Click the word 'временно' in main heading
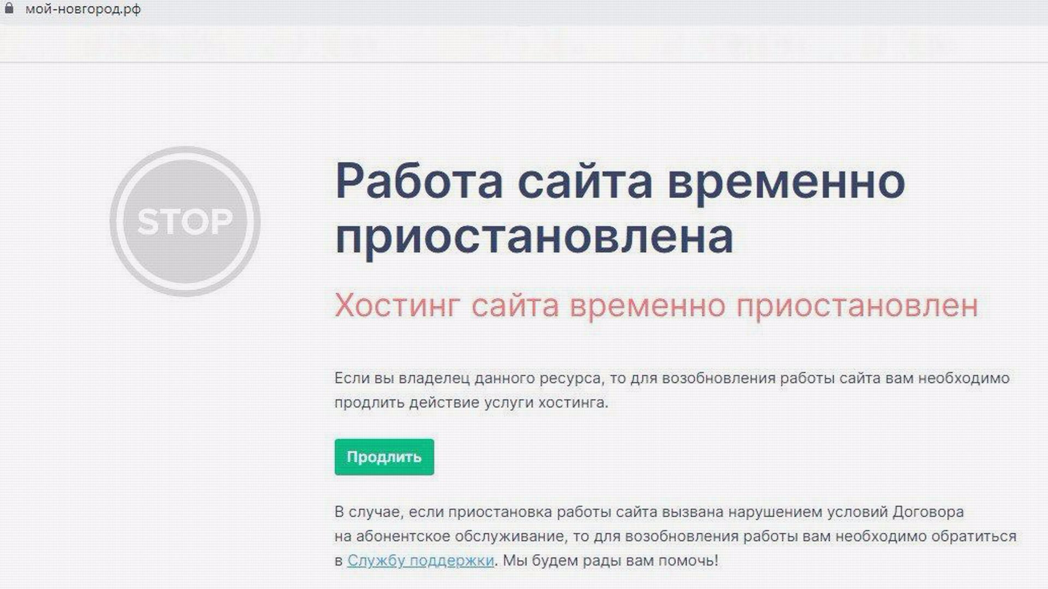Viewport: 1048px width, 589px height. [x=786, y=182]
